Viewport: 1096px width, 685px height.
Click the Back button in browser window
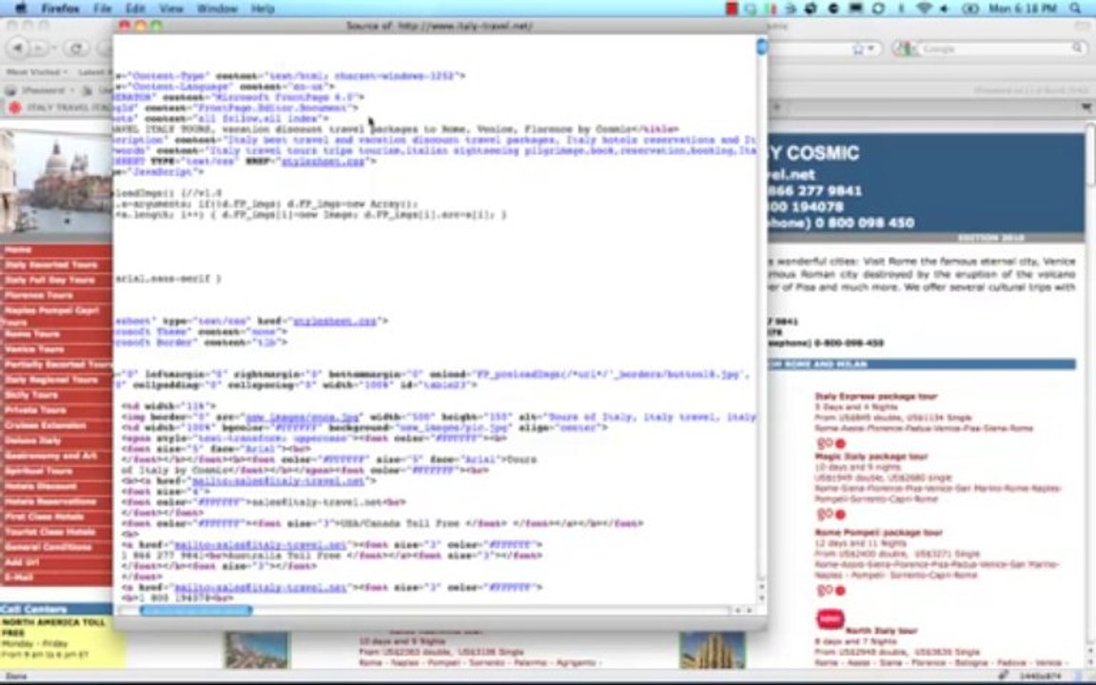coord(18,49)
